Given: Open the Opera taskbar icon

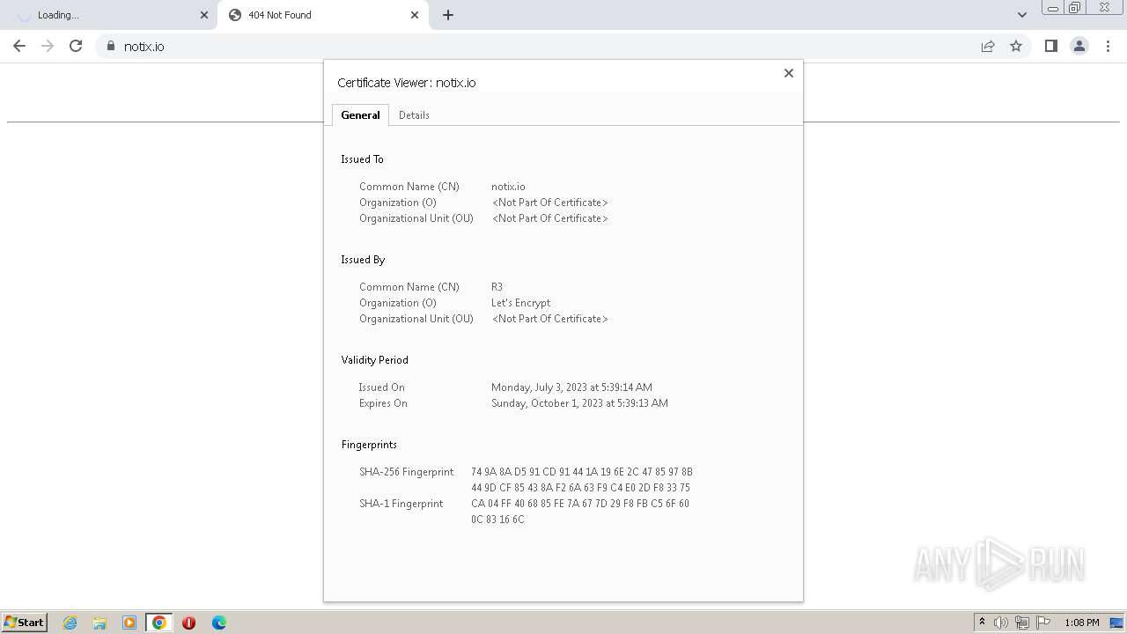Looking at the screenshot, I should (188, 623).
